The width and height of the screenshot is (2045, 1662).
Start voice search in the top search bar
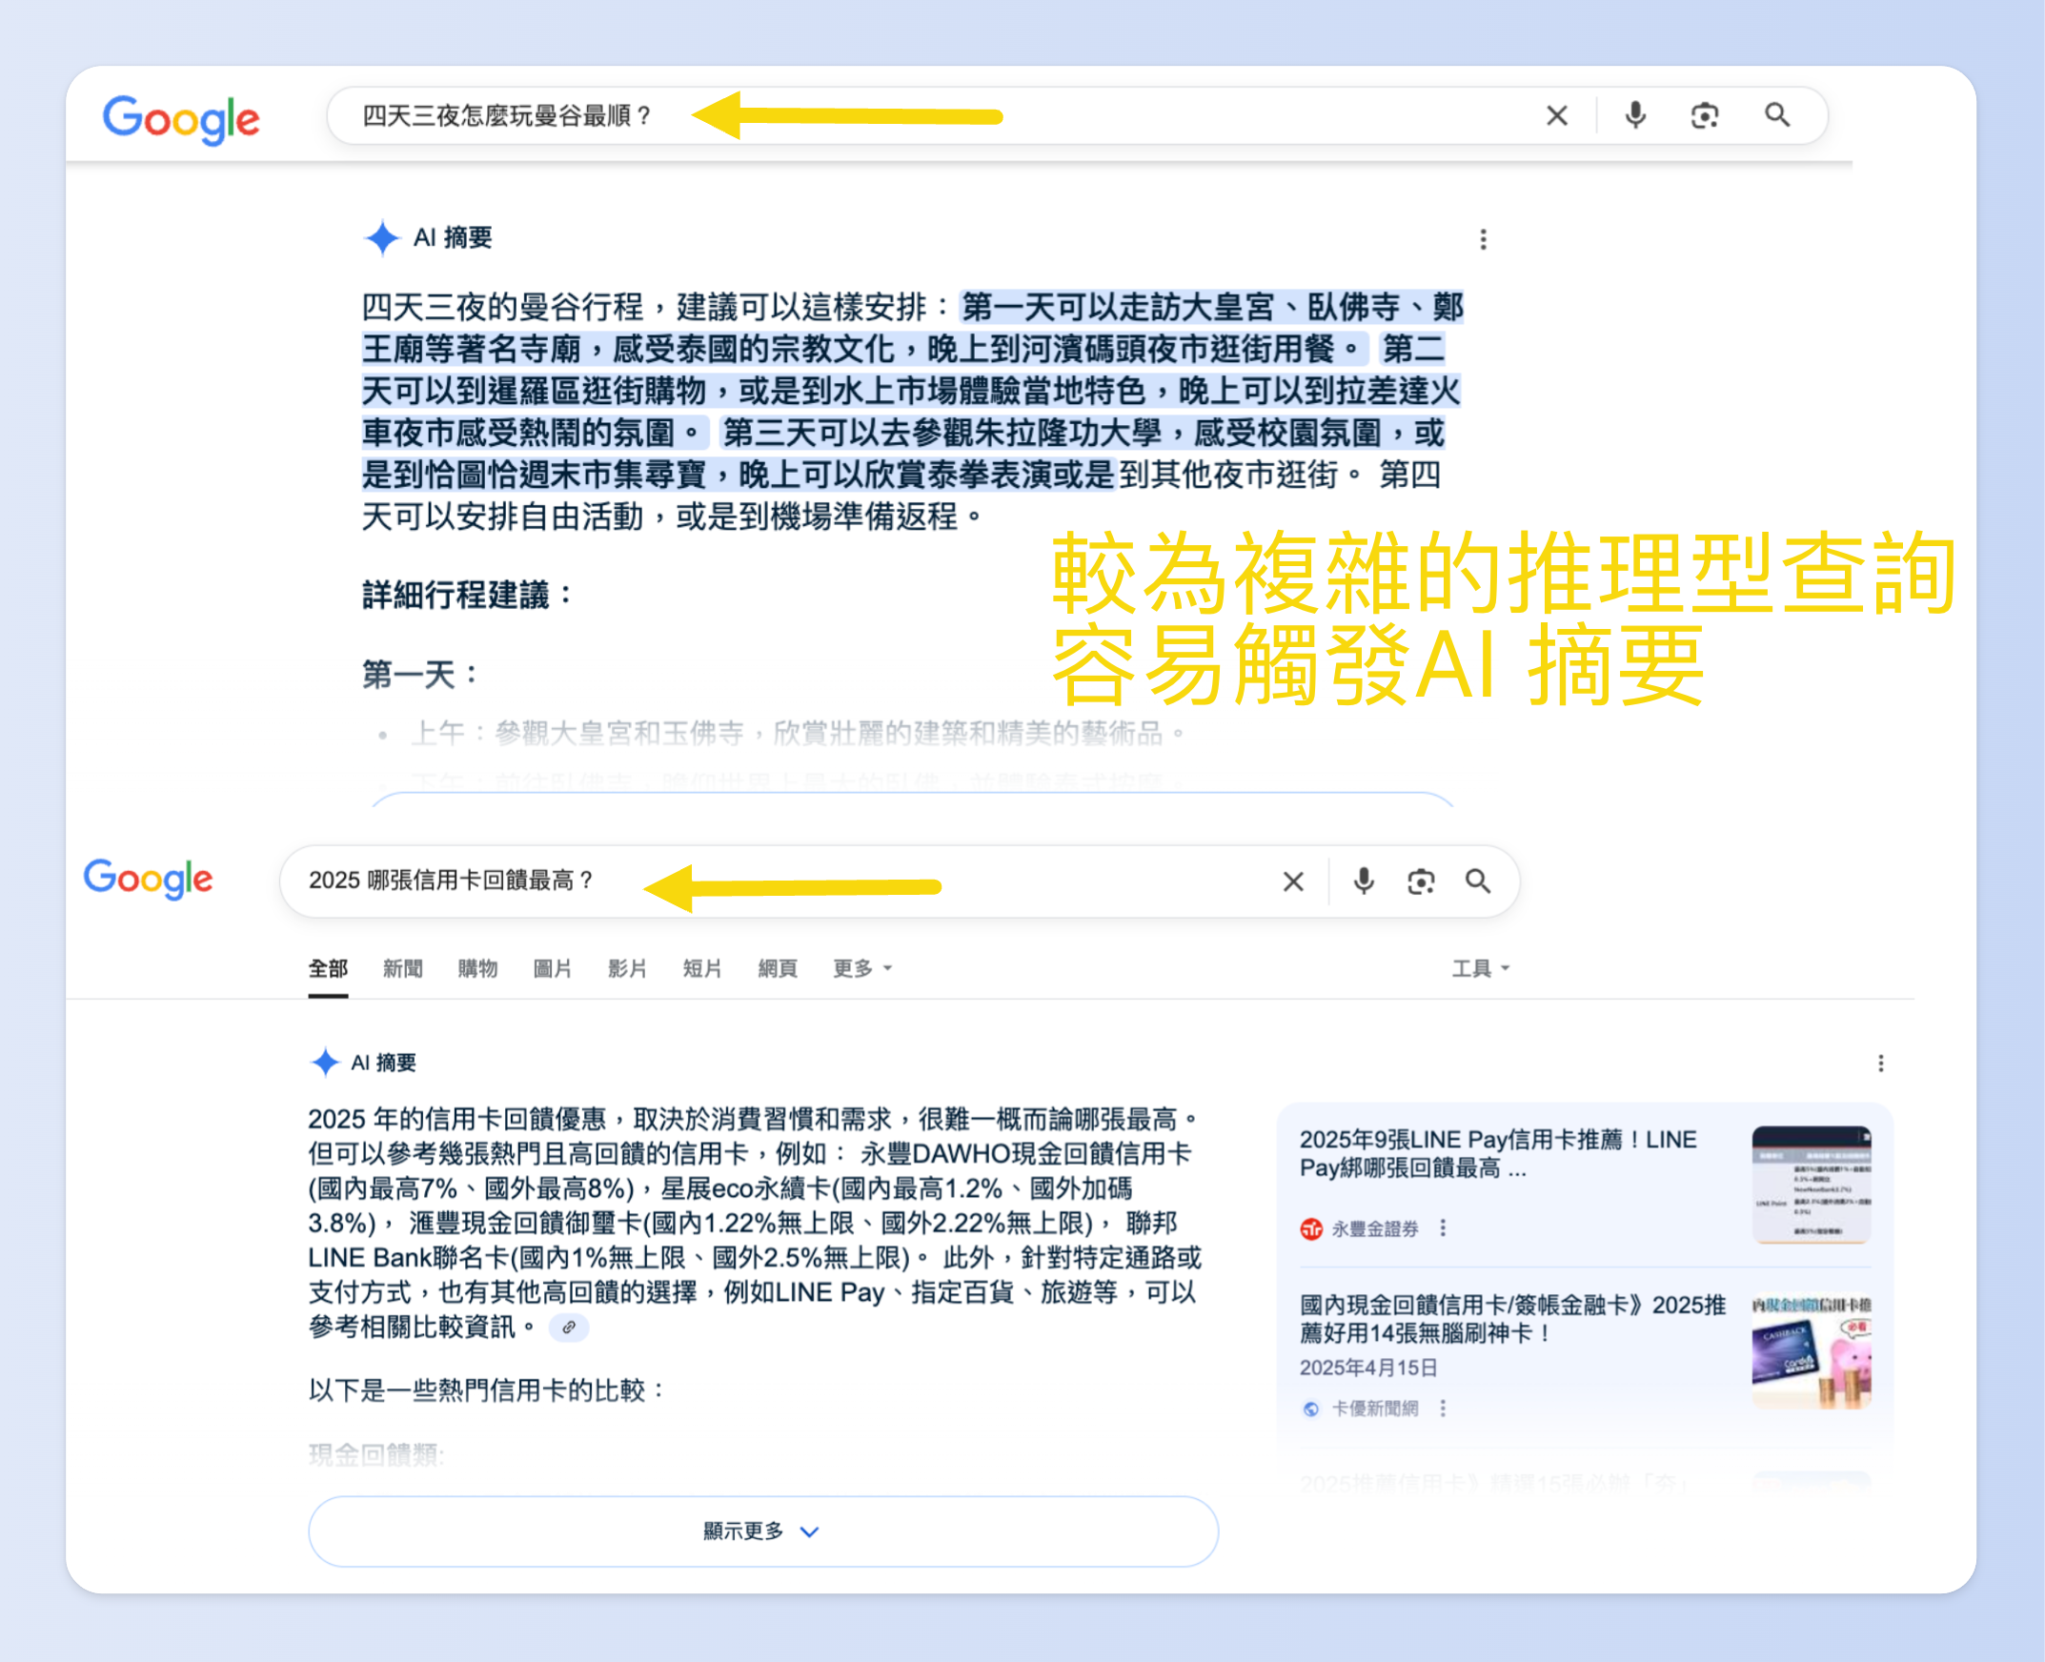(1635, 116)
